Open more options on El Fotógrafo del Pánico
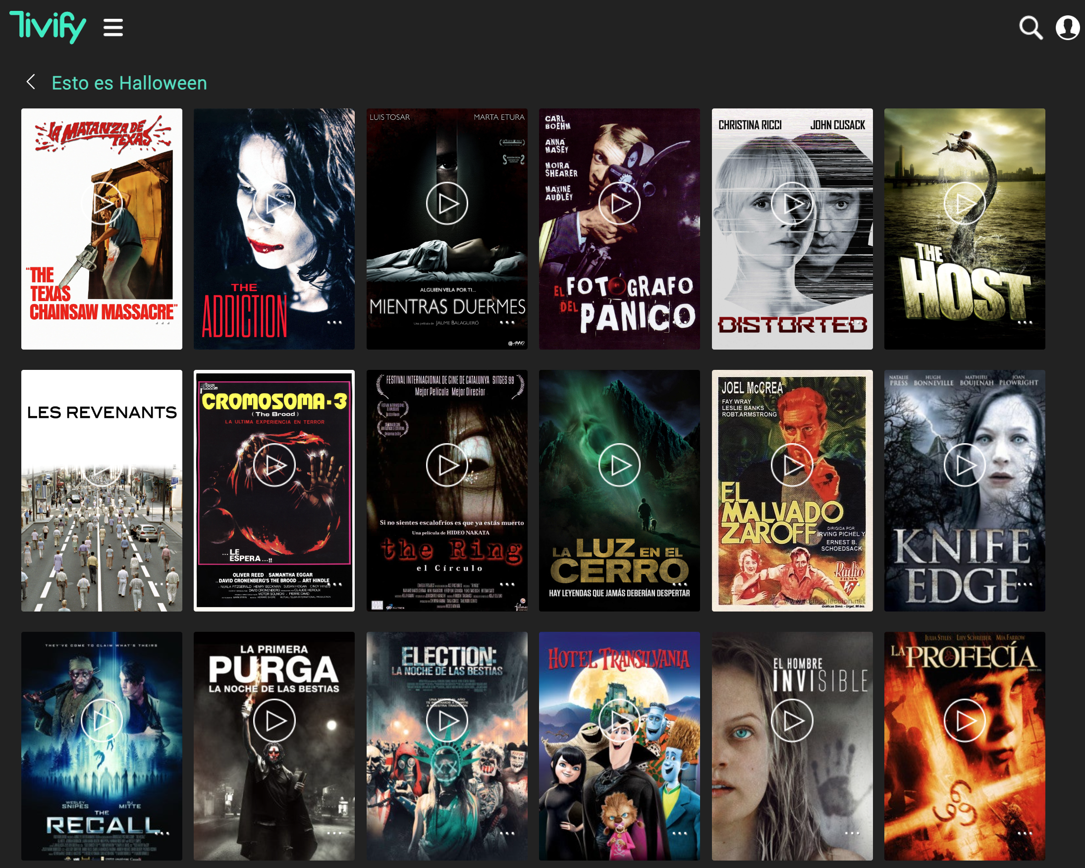Viewport: 1085px width, 868px height. pyautogui.click(x=680, y=322)
